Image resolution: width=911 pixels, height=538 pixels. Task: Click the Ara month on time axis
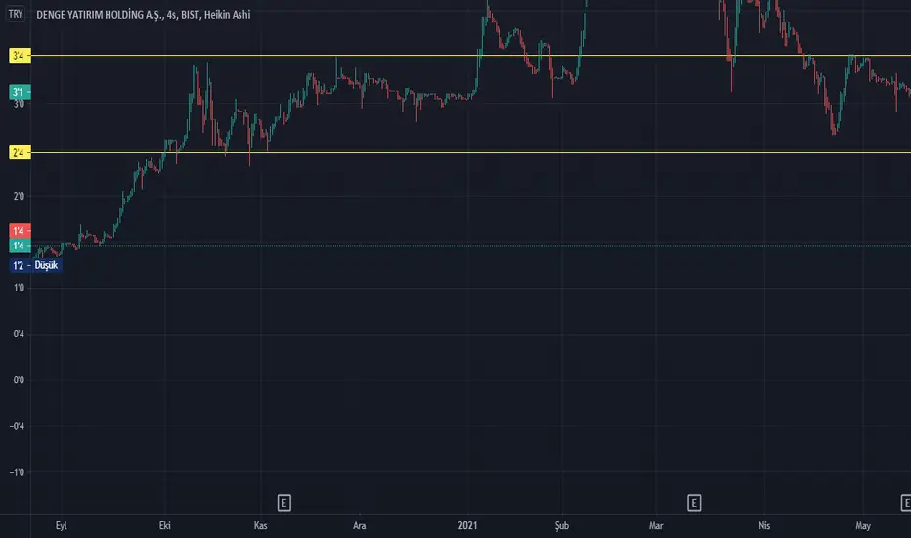pyautogui.click(x=359, y=526)
